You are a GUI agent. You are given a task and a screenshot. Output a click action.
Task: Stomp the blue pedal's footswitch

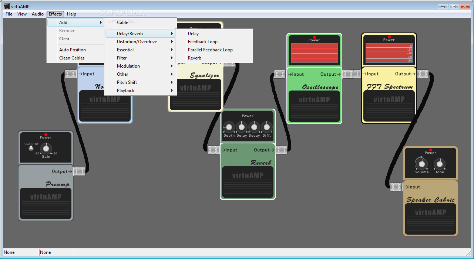[x=105, y=106]
